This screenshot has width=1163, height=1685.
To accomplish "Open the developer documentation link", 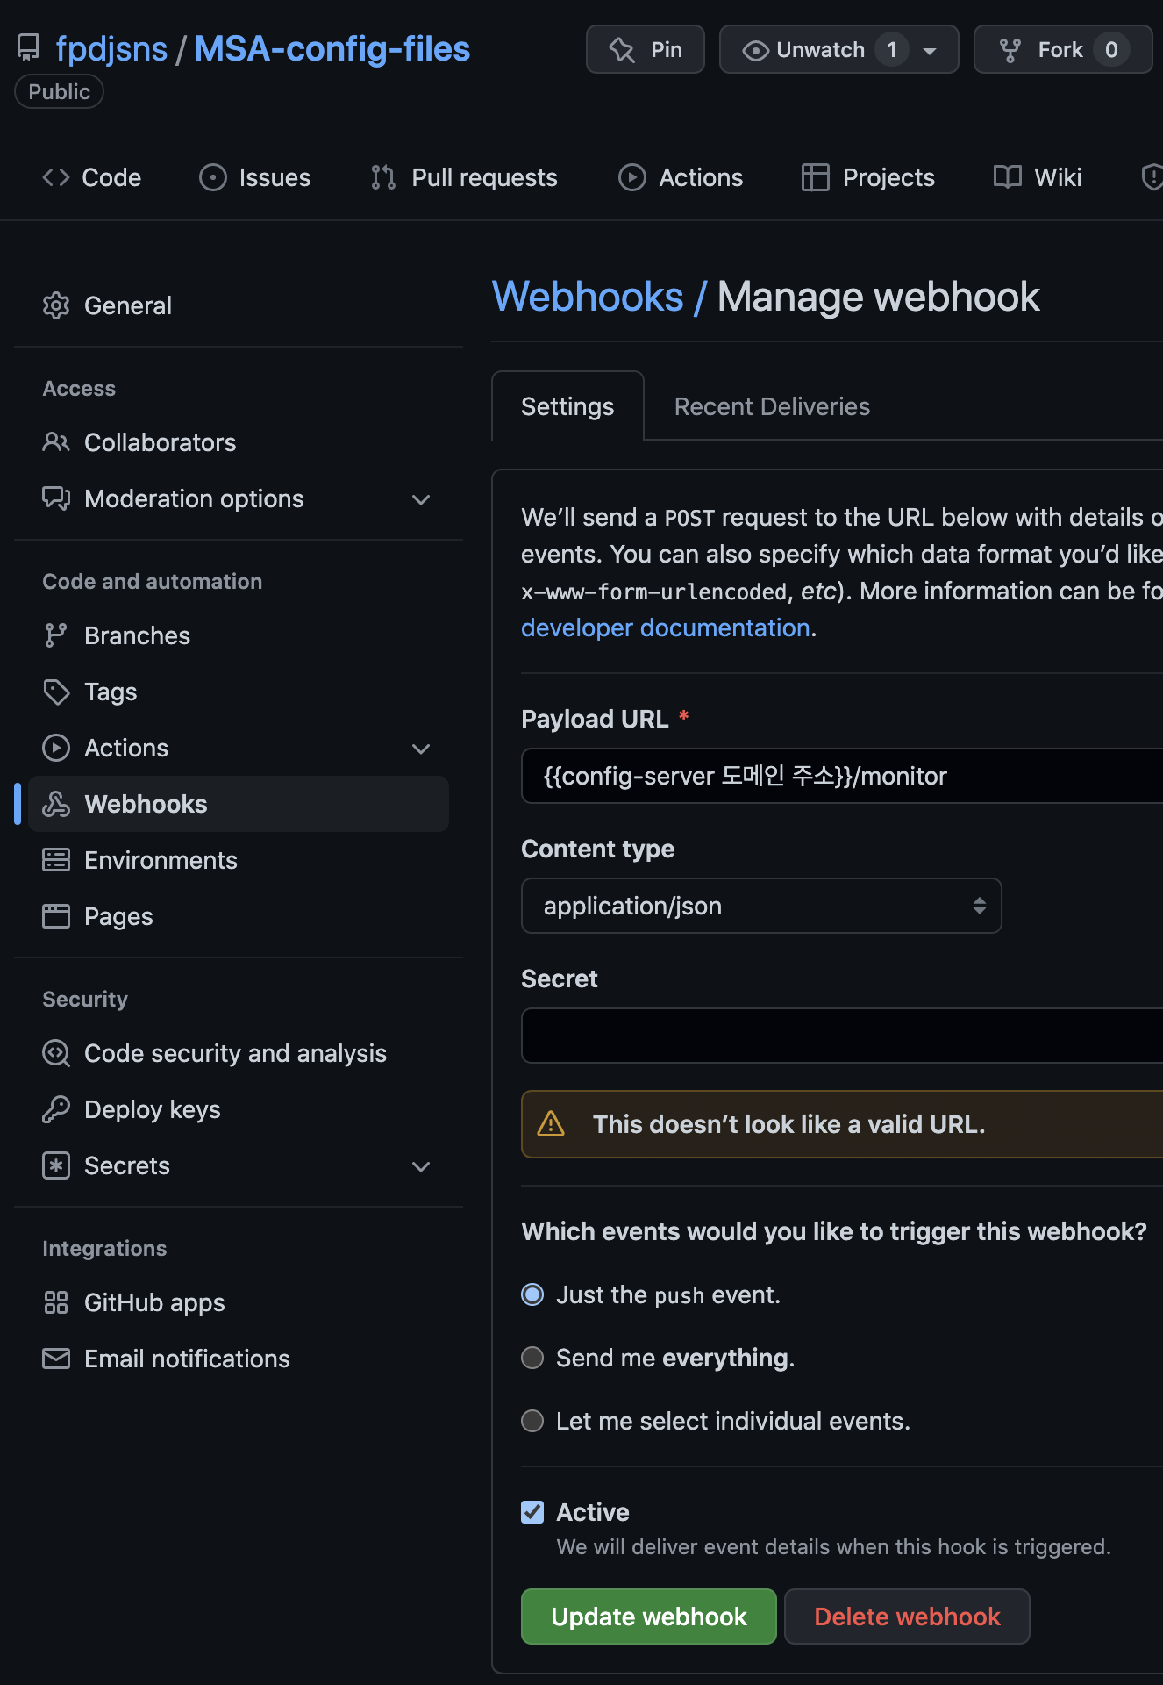I will click(x=665, y=627).
